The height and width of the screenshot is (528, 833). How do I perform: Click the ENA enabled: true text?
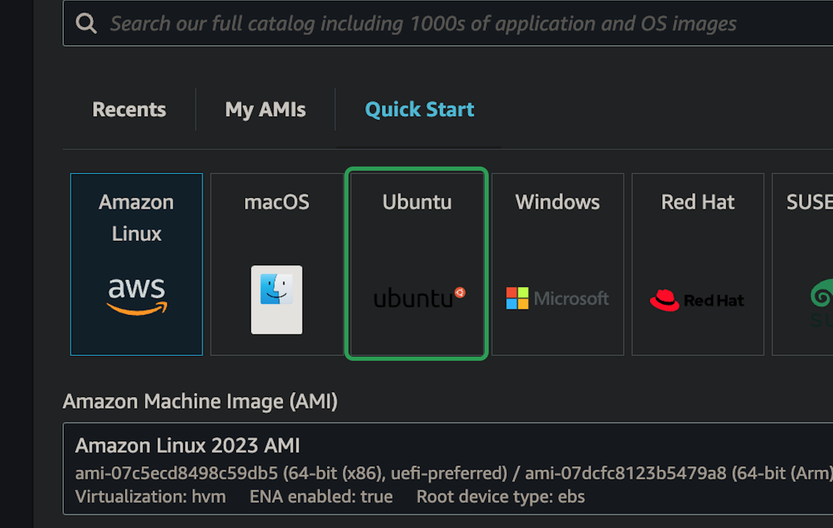click(321, 497)
